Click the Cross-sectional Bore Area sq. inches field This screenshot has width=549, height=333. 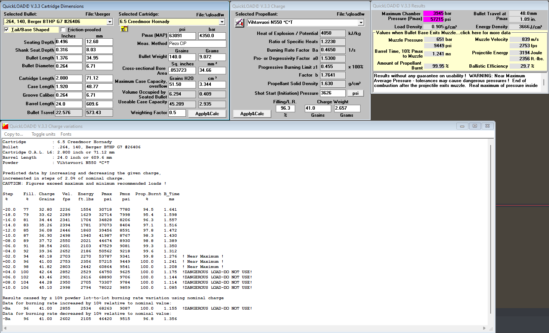(182, 70)
